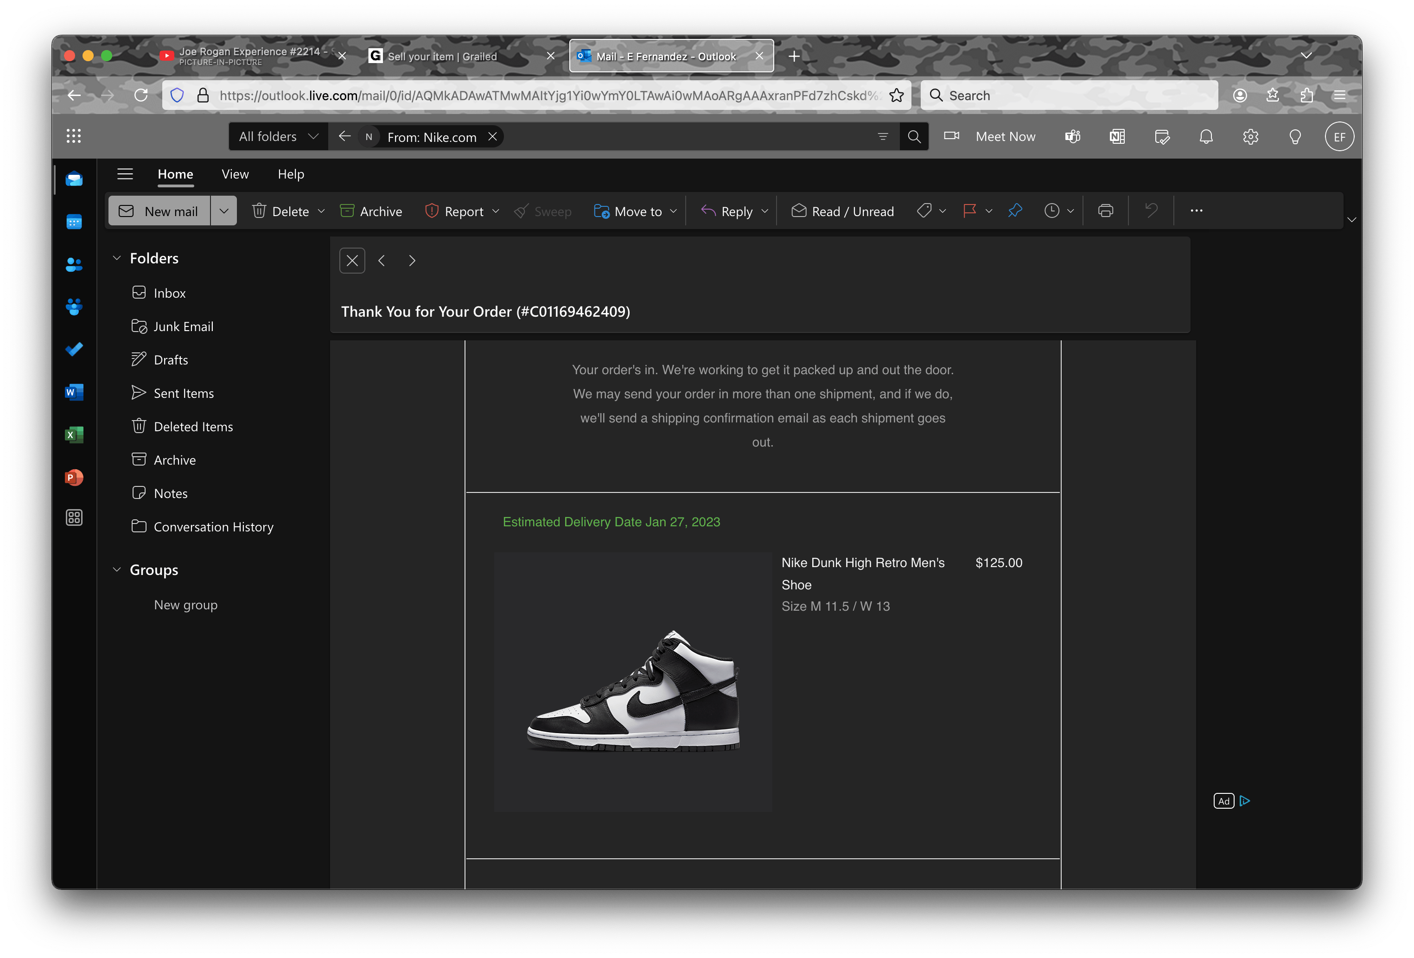Flag this message

coord(969,211)
